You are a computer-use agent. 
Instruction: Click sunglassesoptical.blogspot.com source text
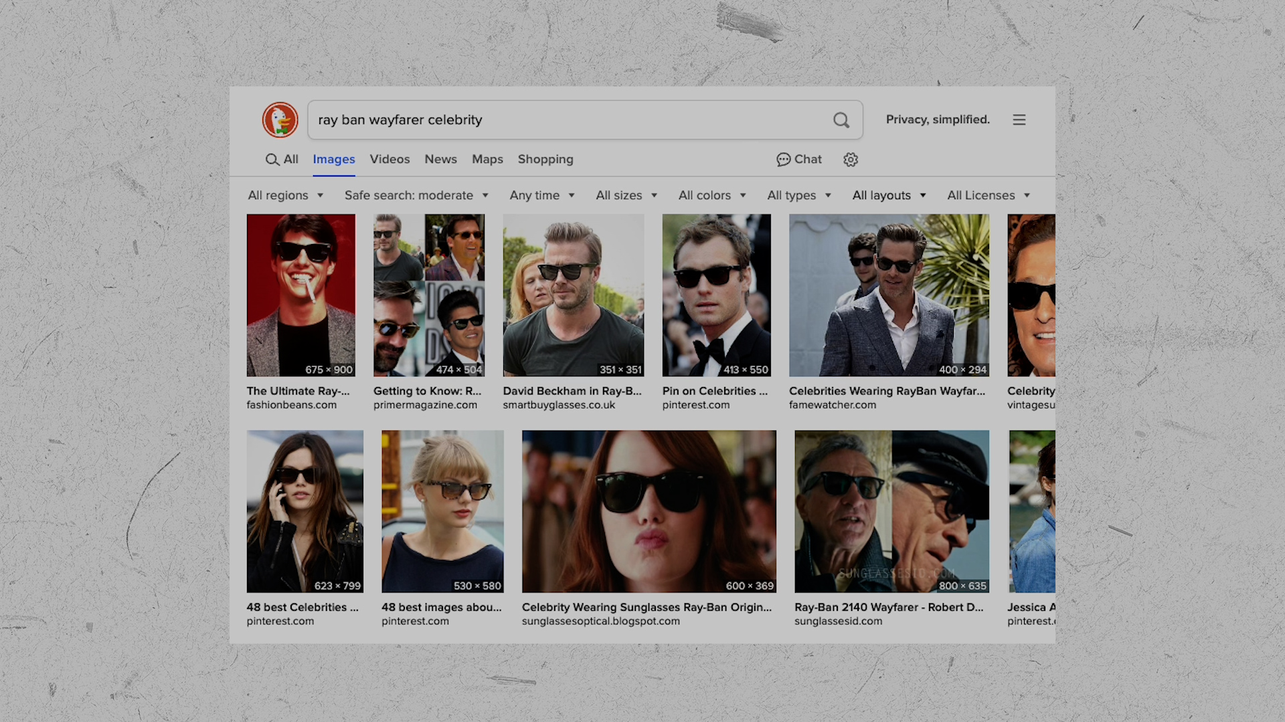tap(601, 621)
